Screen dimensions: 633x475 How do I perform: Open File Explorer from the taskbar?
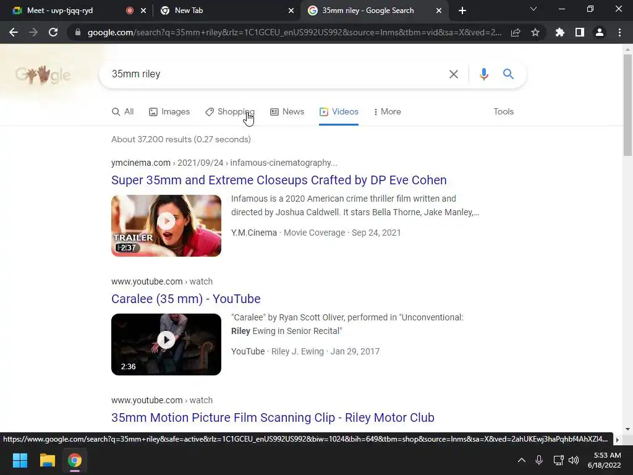[x=47, y=460]
